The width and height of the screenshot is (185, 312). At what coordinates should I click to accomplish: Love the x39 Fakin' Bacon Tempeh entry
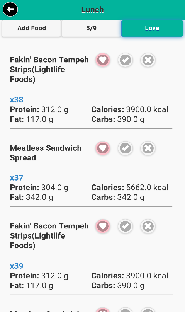pyautogui.click(x=103, y=226)
